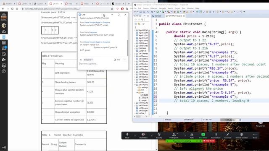The image size is (269, 151).
Task: Switch to the Java browser tab
Action: (x=118, y=4)
